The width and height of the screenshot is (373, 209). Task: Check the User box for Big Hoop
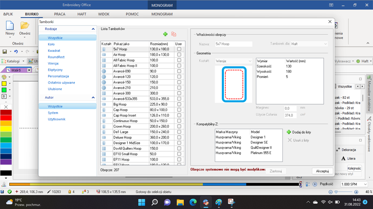[179, 104]
